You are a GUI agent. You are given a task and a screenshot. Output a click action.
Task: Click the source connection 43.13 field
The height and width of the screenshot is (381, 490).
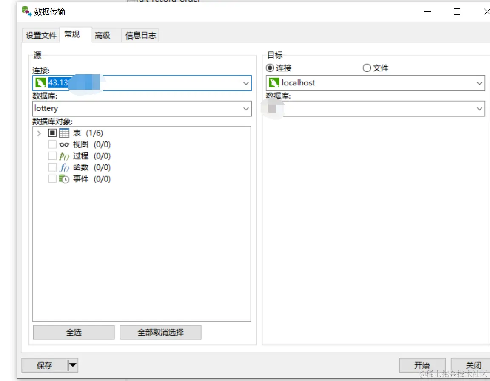tap(142, 83)
